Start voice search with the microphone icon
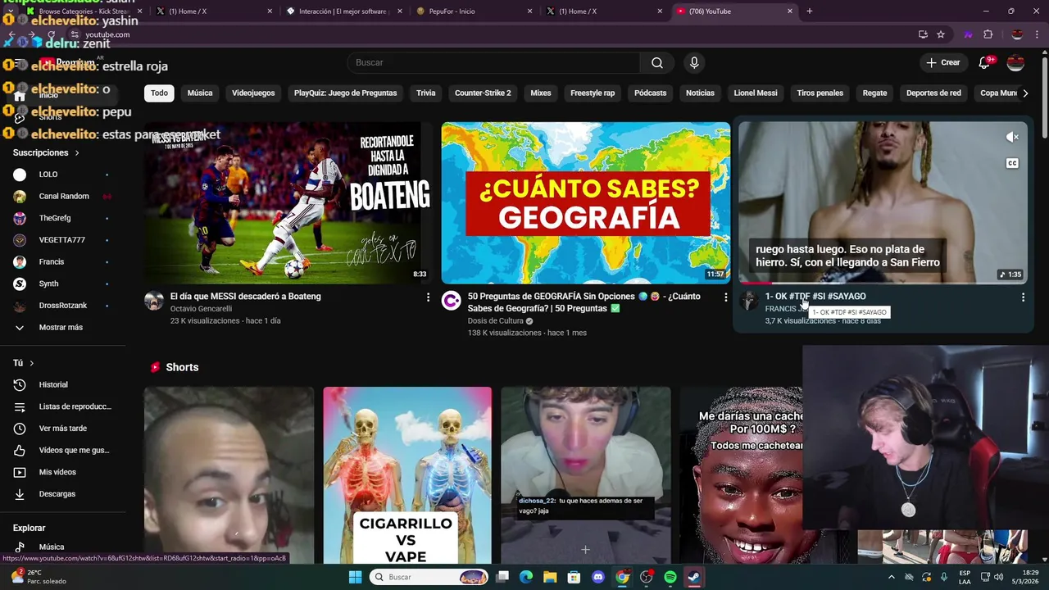Viewport: 1049px width, 590px height. 694,63
